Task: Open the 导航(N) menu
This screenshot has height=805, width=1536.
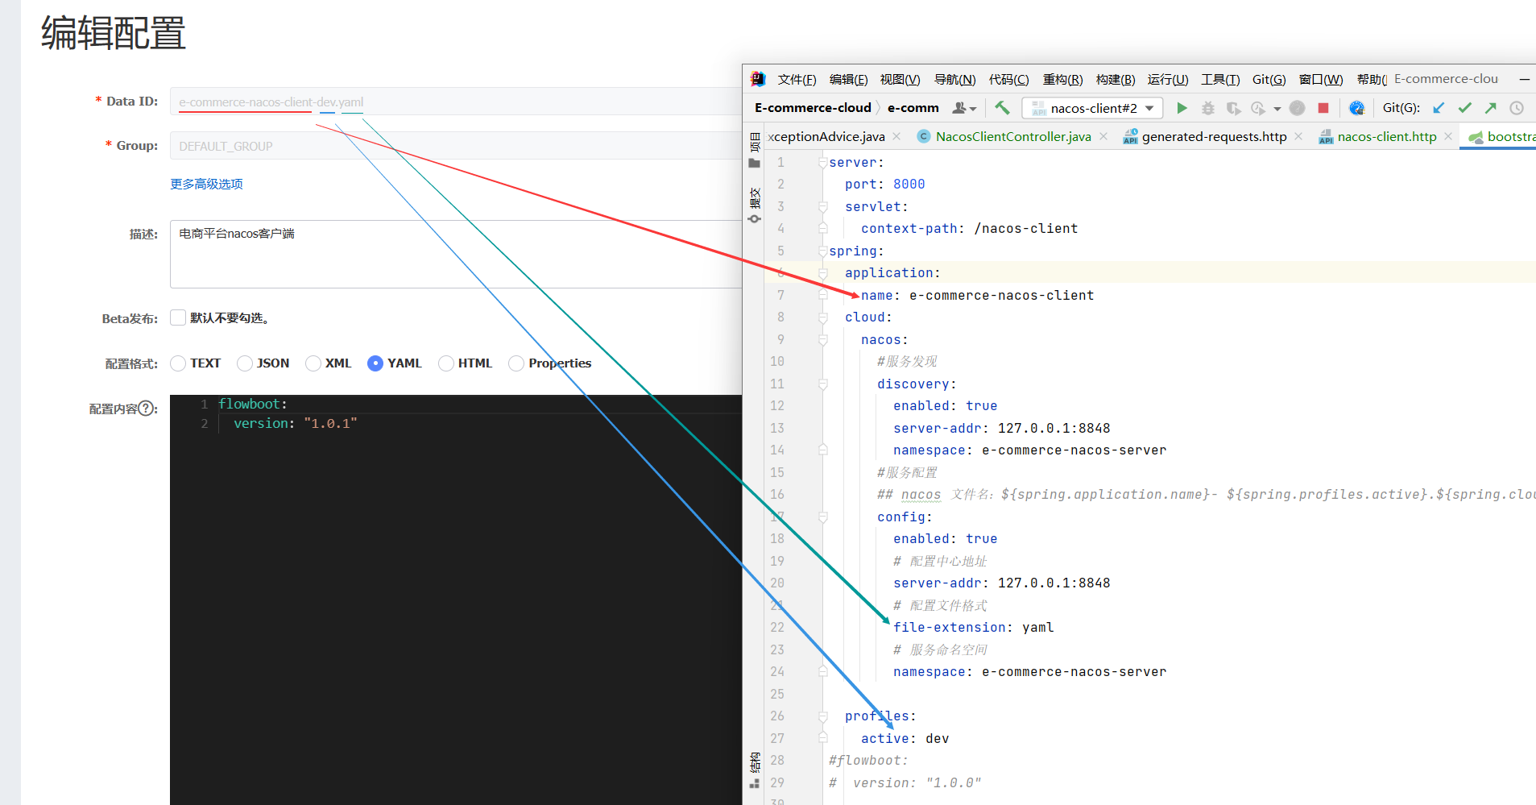Action: [954, 79]
